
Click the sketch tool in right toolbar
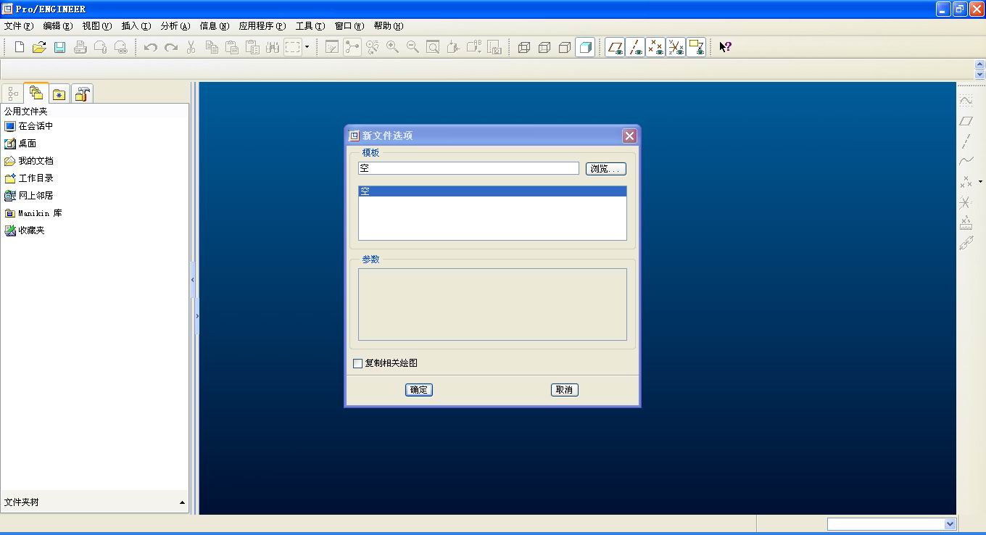[x=966, y=101]
